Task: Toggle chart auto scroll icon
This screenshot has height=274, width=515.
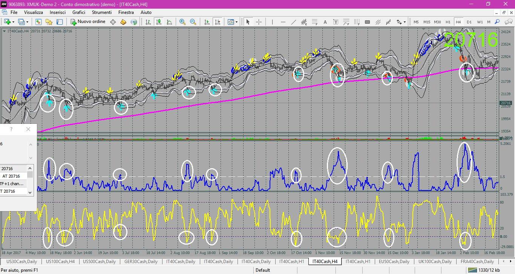Action: (207, 22)
